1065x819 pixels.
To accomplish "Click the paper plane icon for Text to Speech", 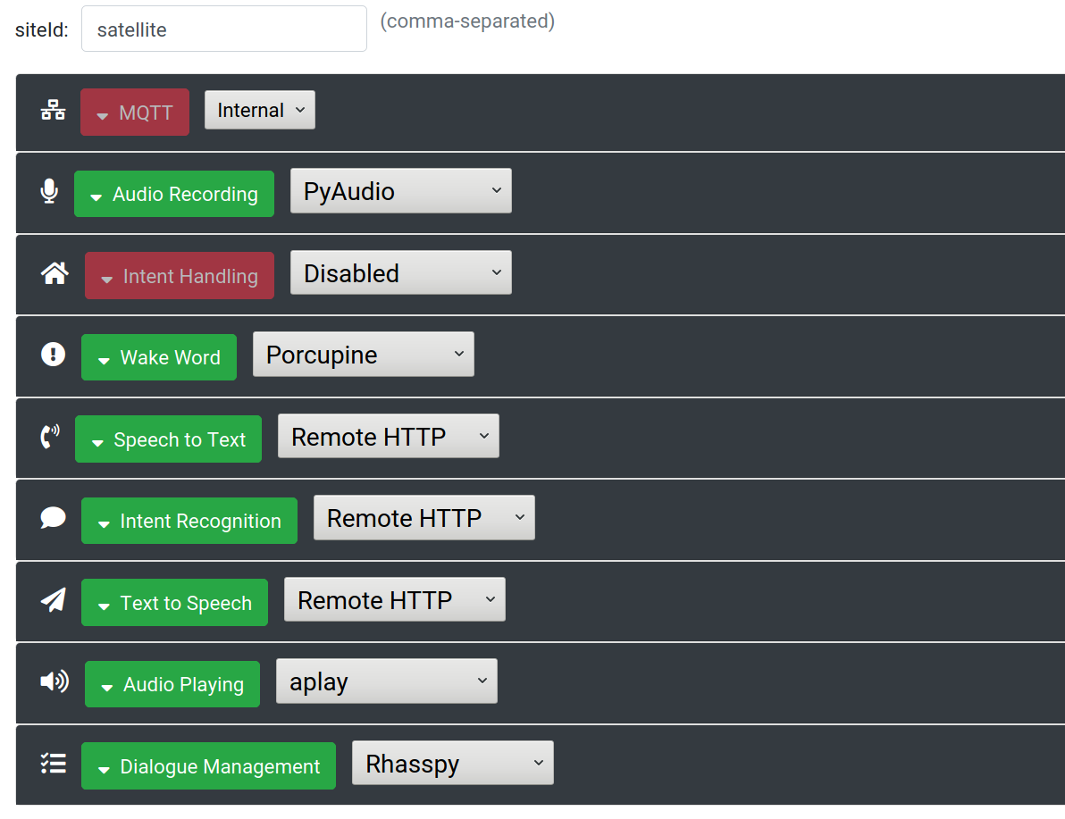I will point(52,600).
